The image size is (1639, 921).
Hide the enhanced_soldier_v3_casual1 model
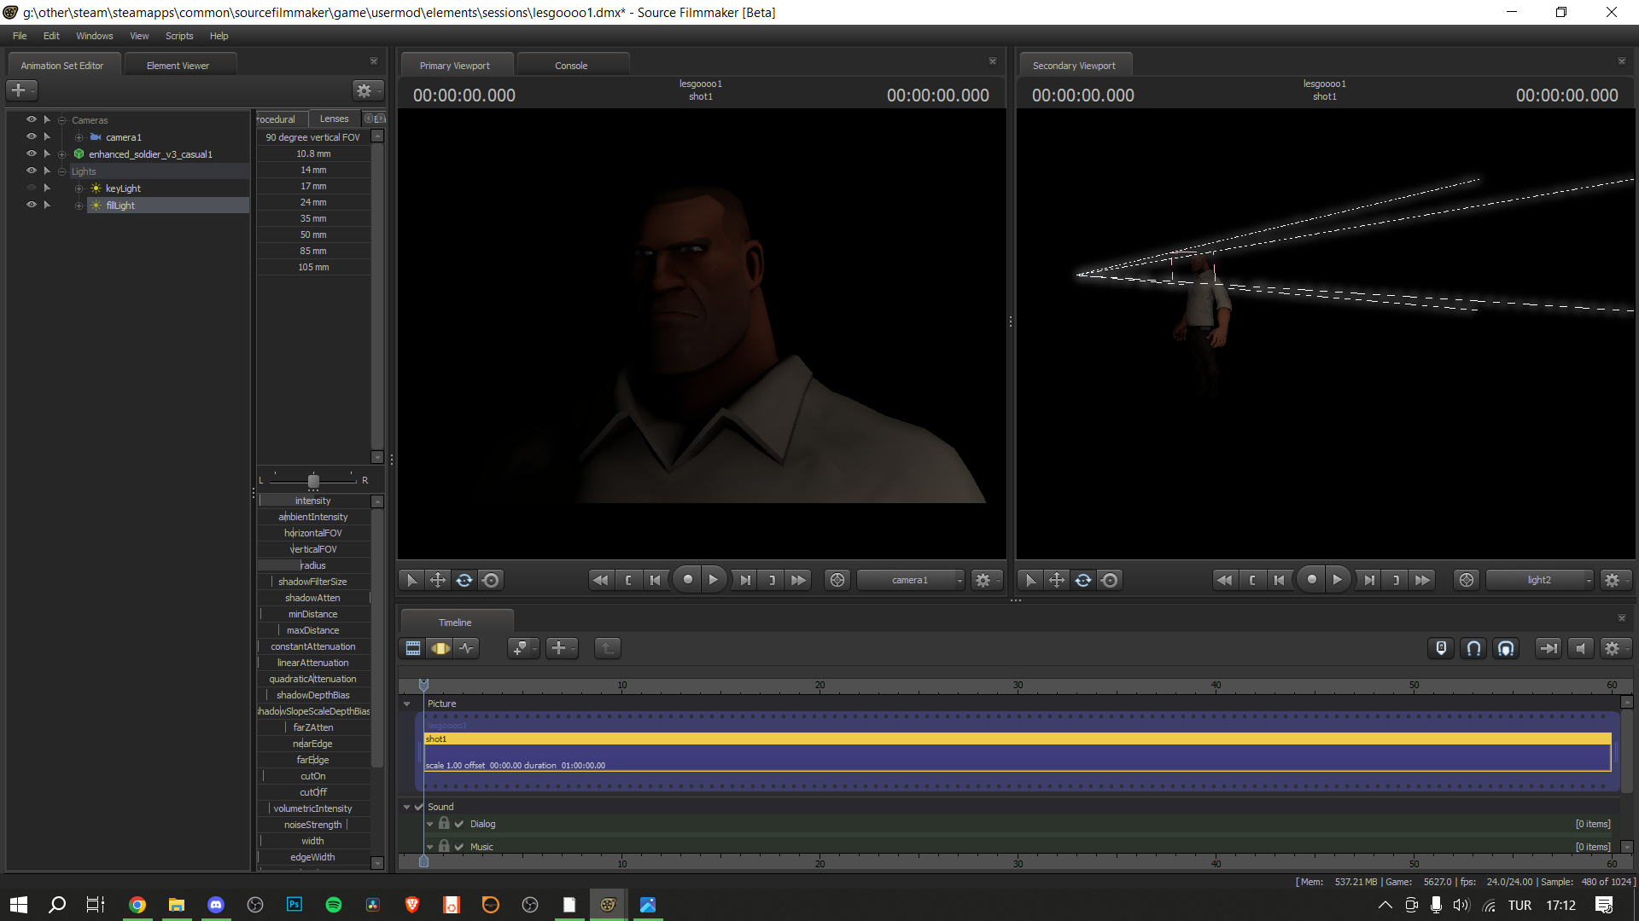coord(32,153)
